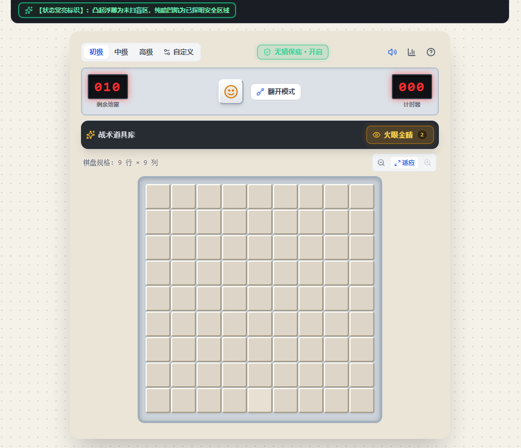Image resolution: width=521 pixels, height=448 pixels.
Task: Click the 剩余地雷 label
Action: tap(108, 104)
